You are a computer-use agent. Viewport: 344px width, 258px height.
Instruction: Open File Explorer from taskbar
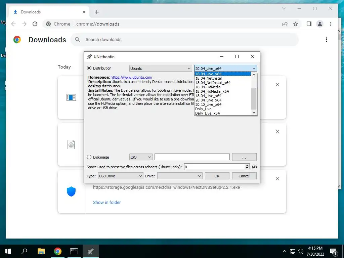(x=41, y=251)
